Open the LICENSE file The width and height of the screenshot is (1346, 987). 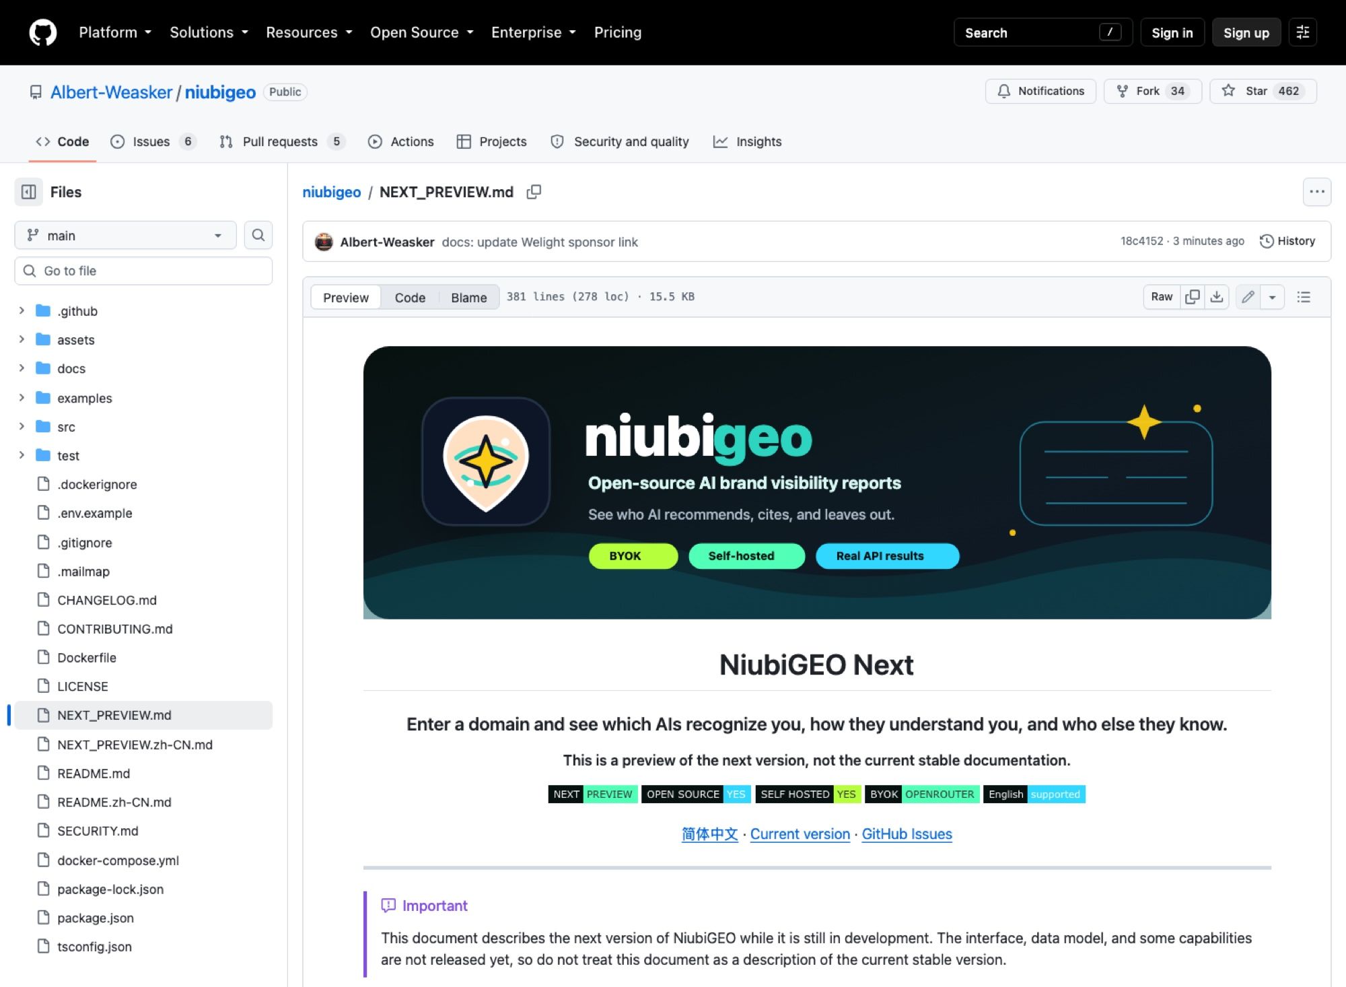pos(83,686)
